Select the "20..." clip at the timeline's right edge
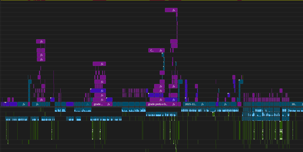Image resolution: width=303 pixels, height=152 pixels. [296, 104]
